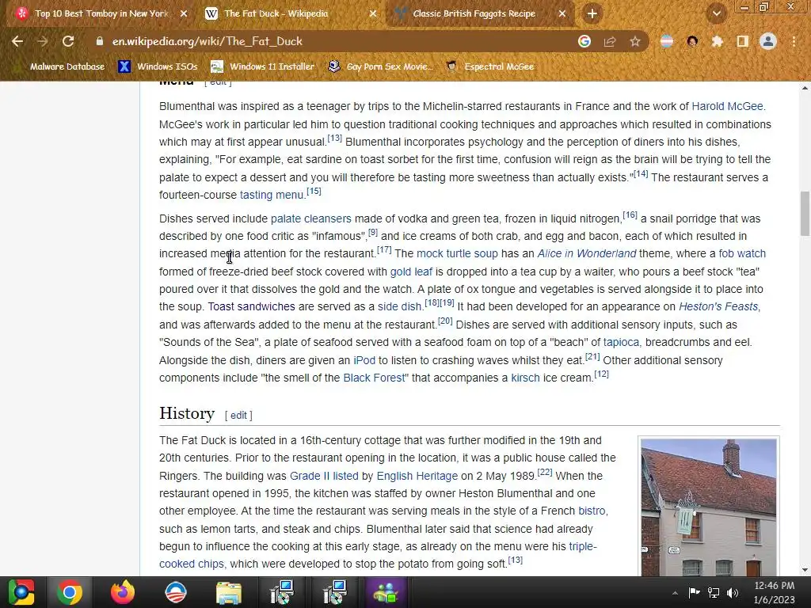This screenshot has width=811, height=608.
Task: Jump to citation 15 after tasting menu
Action: point(314,192)
